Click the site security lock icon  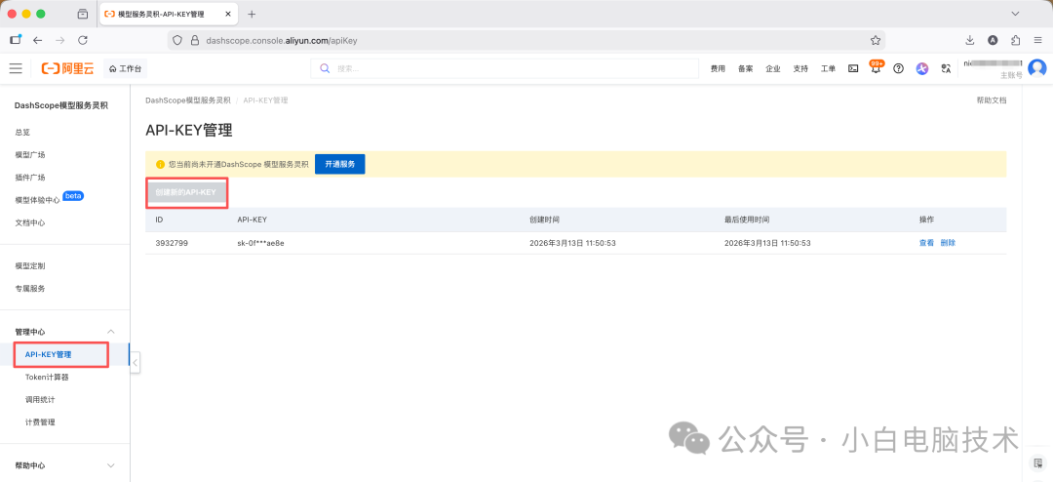pos(195,40)
